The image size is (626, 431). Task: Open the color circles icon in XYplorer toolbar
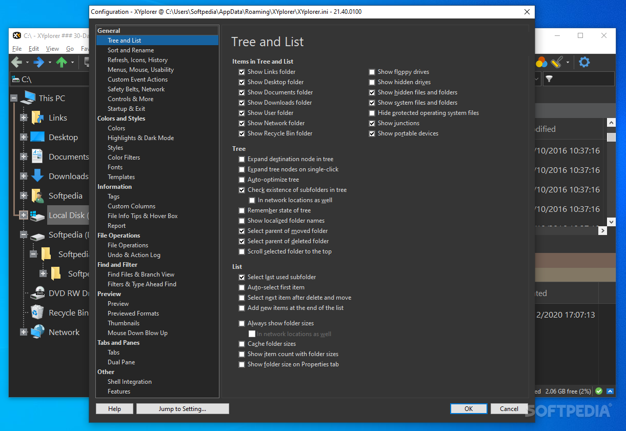[x=541, y=63]
